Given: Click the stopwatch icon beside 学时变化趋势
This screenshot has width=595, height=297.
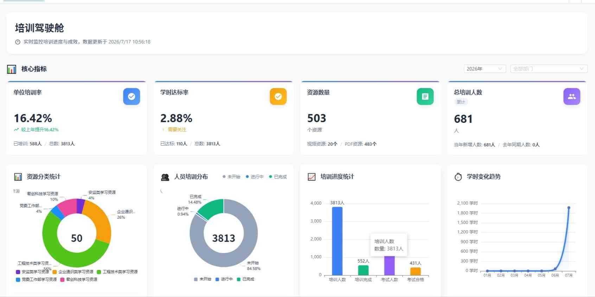Looking at the screenshot, I should point(458,177).
